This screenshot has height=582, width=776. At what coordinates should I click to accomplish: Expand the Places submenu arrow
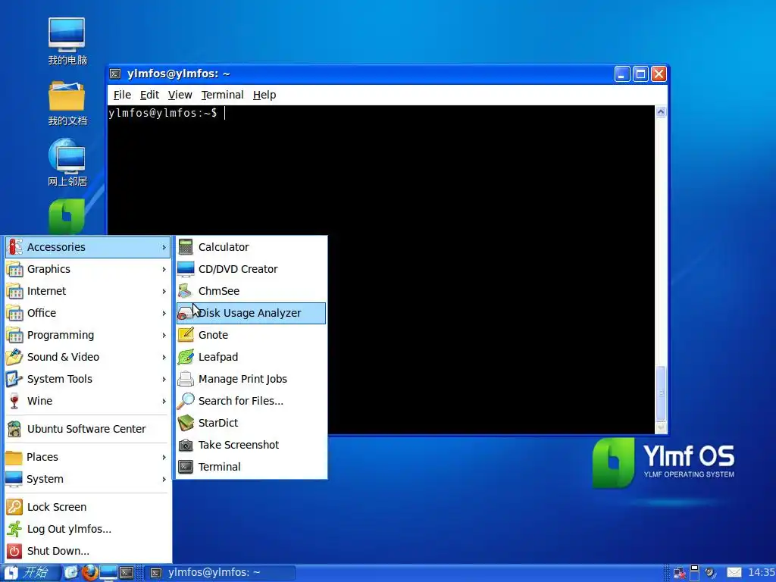click(164, 457)
